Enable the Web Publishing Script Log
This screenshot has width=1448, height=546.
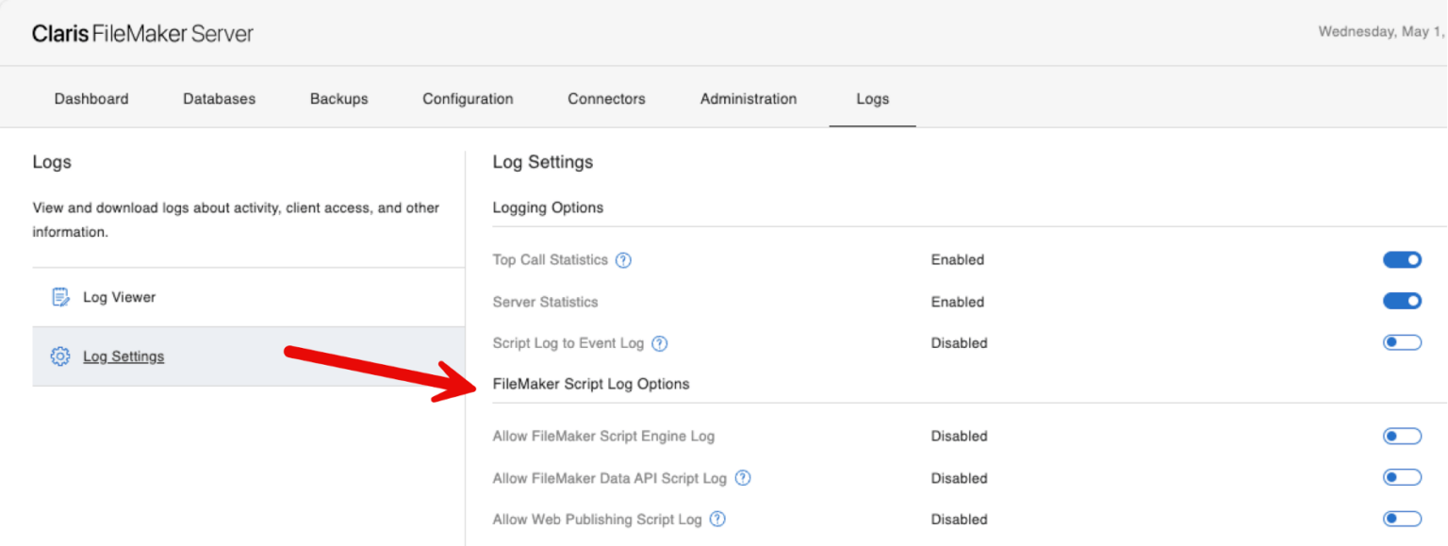point(1402,518)
